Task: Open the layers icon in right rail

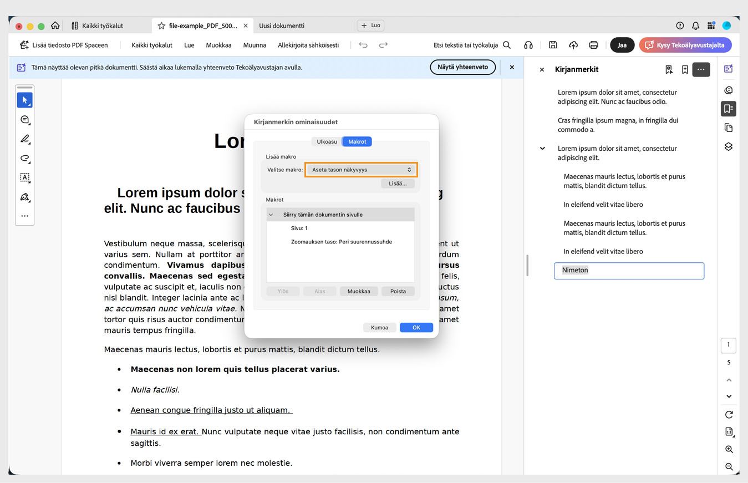Action: point(729,146)
